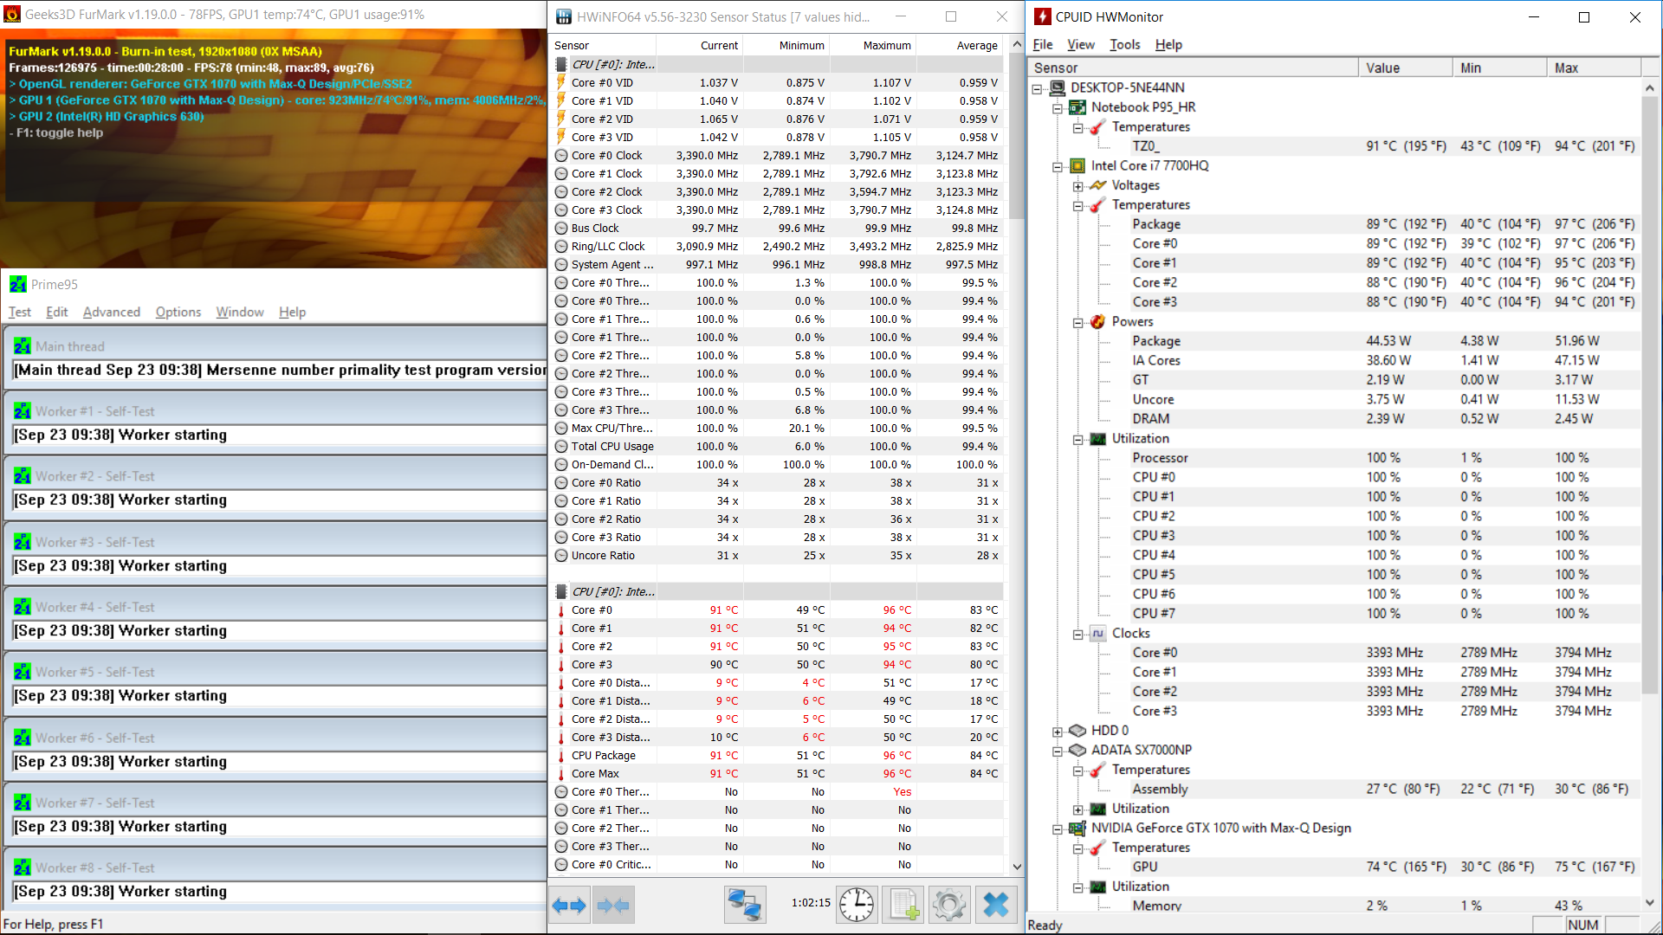The height and width of the screenshot is (935, 1663).
Task: Click the HWiNFO scrollbar down arrow
Action: [1017, 866]
